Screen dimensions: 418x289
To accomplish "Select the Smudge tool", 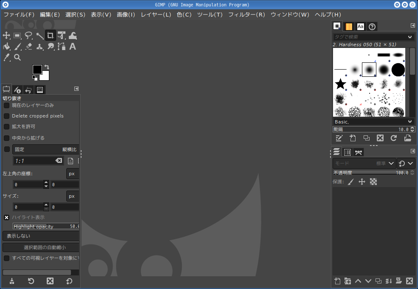I will pos(51,46).
